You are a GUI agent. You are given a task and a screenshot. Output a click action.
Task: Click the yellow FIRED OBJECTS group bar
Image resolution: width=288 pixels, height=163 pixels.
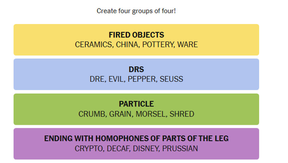click(x=136, y=40)
